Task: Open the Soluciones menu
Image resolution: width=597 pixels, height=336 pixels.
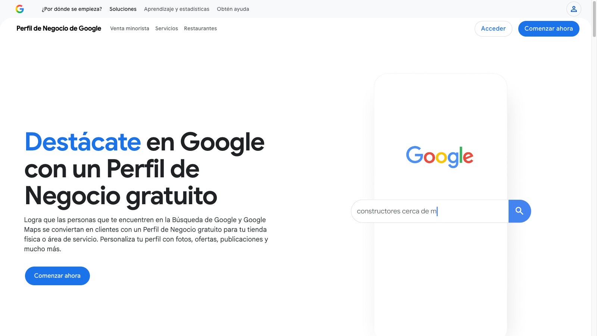Action: point(123,9)
